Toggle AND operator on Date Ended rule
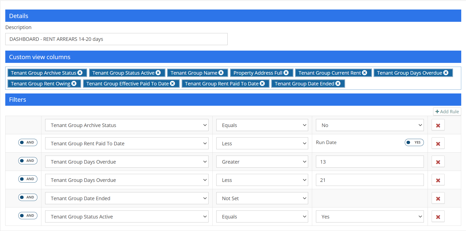Viewport: 466px width, 231px height. [28, 197]
